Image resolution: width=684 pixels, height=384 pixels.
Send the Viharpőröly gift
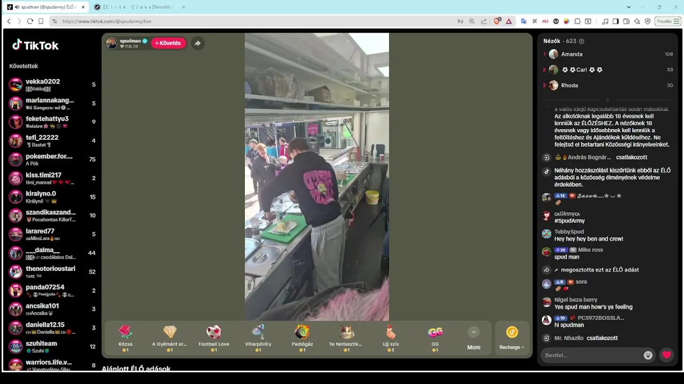(258, 338)
